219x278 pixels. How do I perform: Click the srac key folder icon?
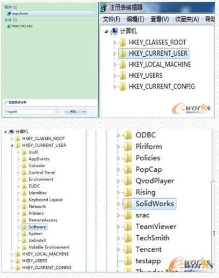pyautogui.click(x=128, y=215)
